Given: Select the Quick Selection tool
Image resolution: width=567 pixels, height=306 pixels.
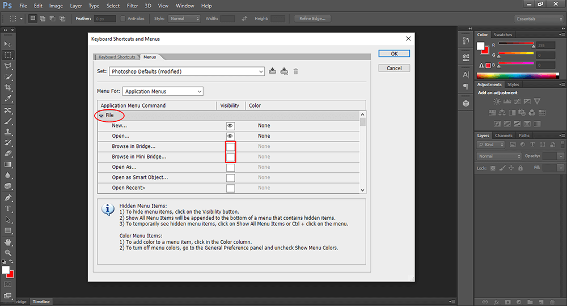Looking at the screenshot, I should coord(7,77).
